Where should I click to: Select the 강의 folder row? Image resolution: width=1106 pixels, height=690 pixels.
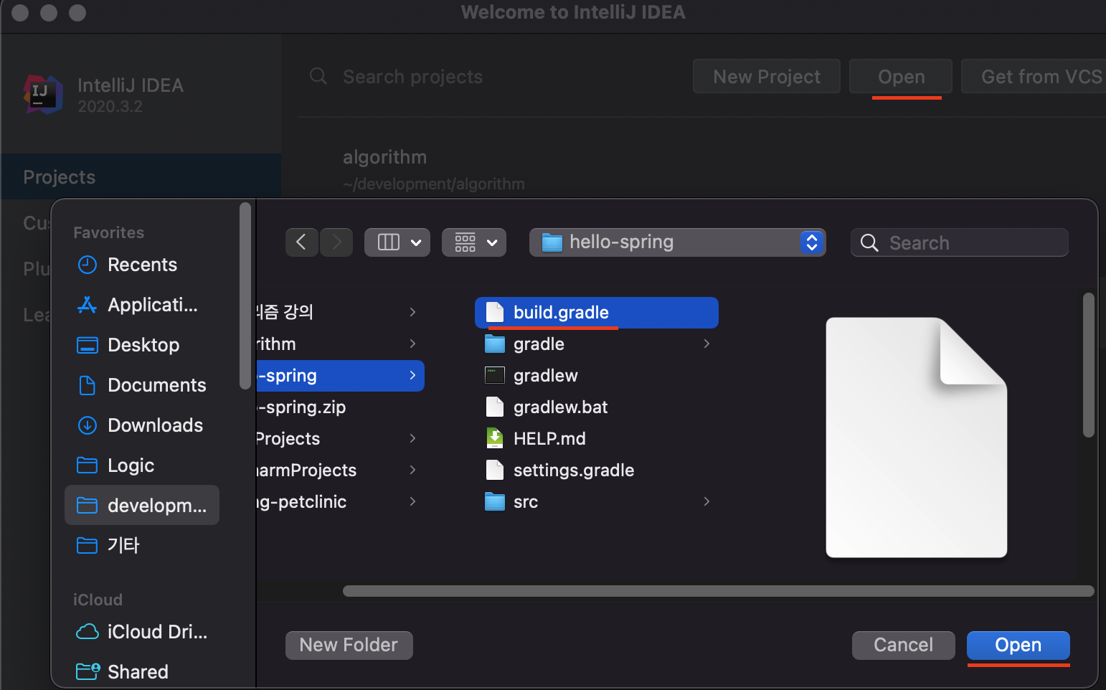click(x=340, y=312)
